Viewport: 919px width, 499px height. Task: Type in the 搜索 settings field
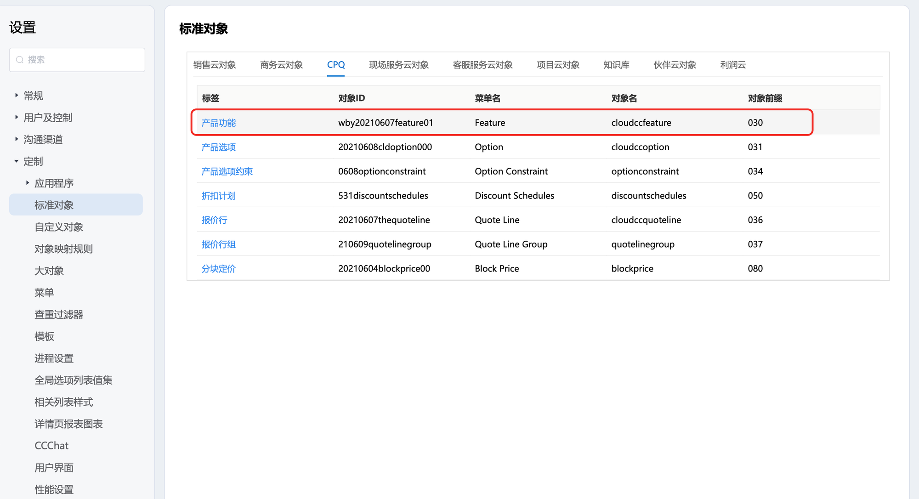(x=83, y=60)
